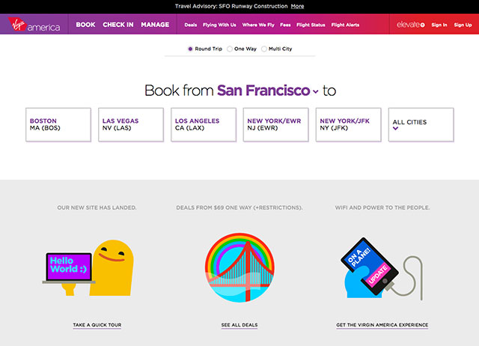
Task: Open the San Francisco origin dropdown
Action: 268,91
